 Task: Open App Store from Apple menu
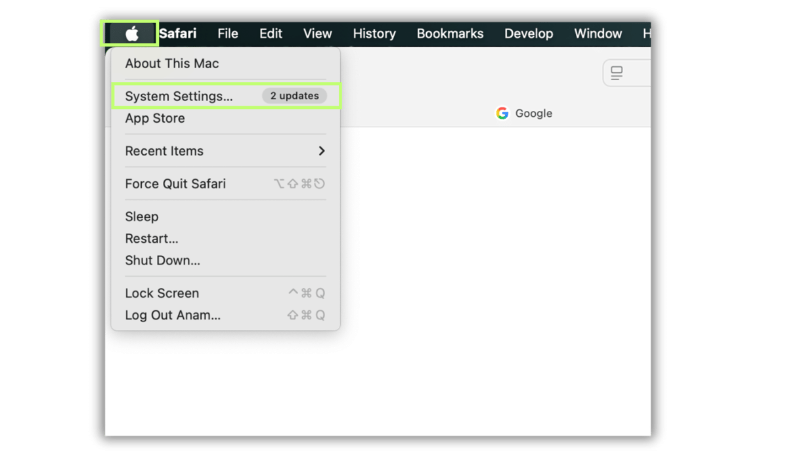pos(225,118)
